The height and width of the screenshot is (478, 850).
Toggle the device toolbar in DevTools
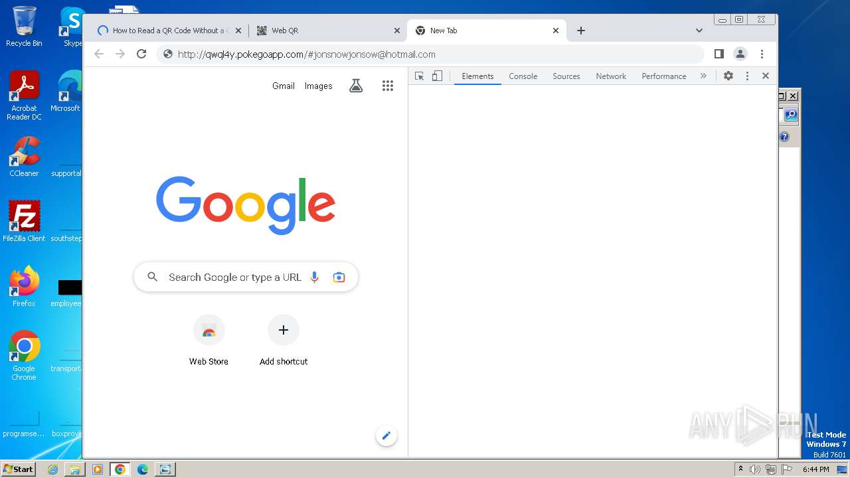click(437, 76)
